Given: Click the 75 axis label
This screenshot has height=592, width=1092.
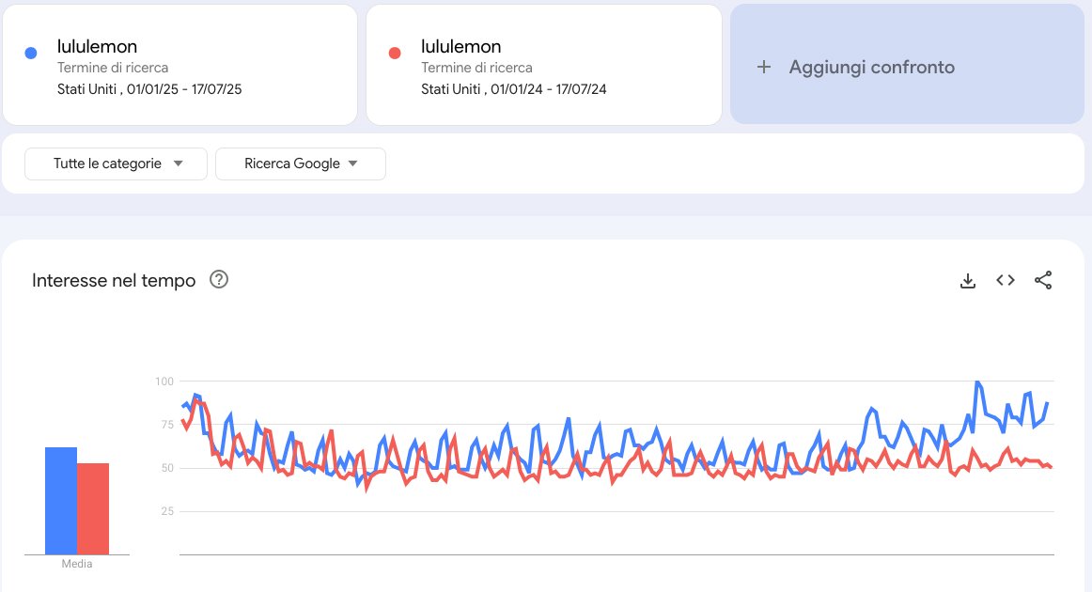Looking at the screenshot, I should point(167,424).
